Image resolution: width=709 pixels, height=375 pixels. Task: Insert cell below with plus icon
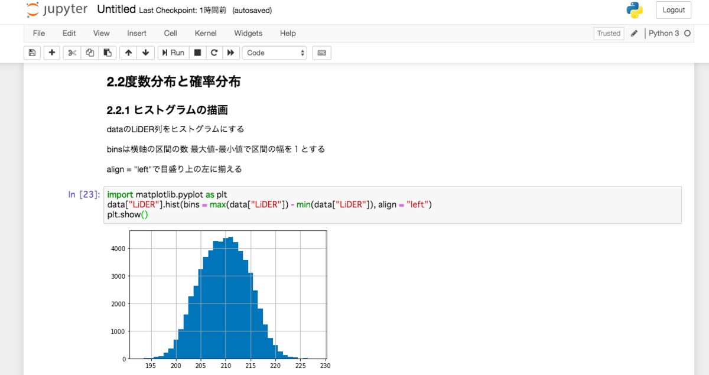52,53
